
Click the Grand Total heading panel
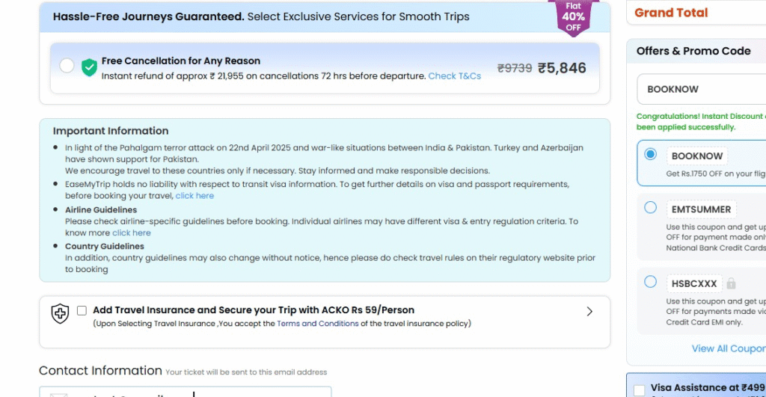(696, 13)
